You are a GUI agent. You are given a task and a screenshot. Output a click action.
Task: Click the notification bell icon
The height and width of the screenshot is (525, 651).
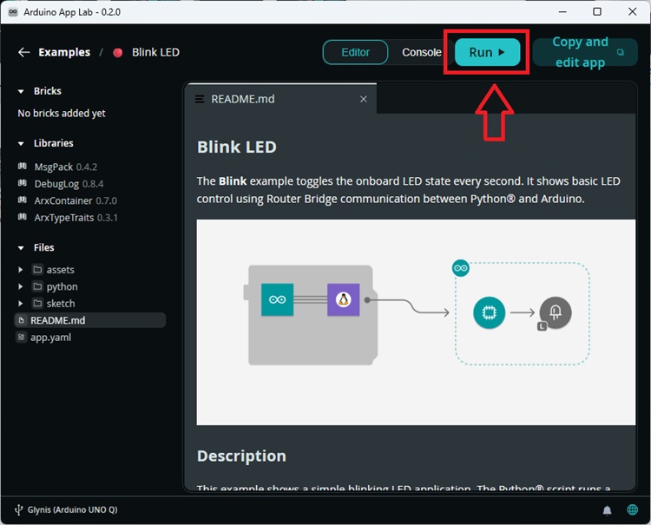coord(608,510)
